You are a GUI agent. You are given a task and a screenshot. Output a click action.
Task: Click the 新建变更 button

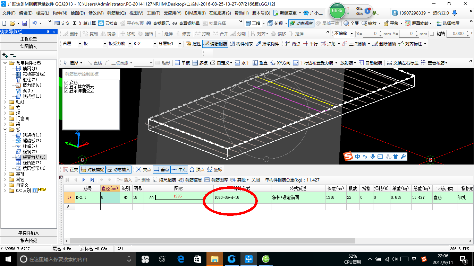(286, 13)
